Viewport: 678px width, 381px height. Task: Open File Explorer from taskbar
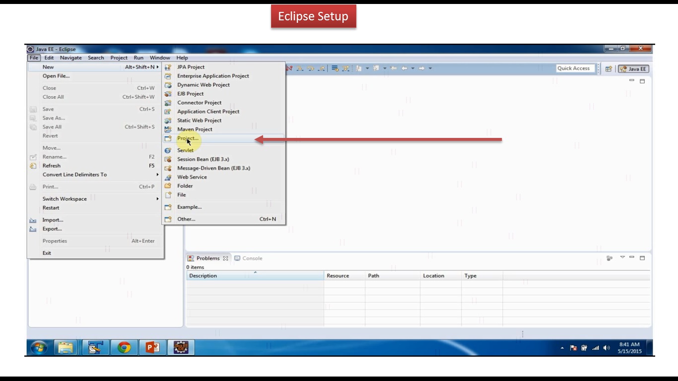click(x=66, y=348)
